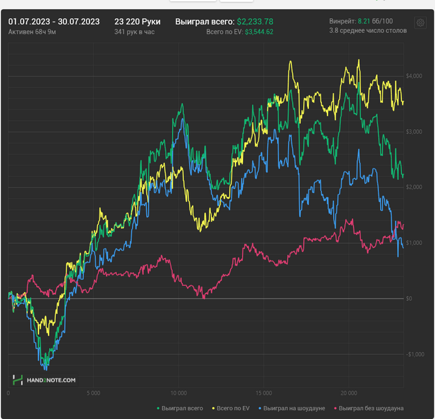Click the 'Выиграл всего:' heading label
The width and height of the screenshot is (435, 419).
205,22
